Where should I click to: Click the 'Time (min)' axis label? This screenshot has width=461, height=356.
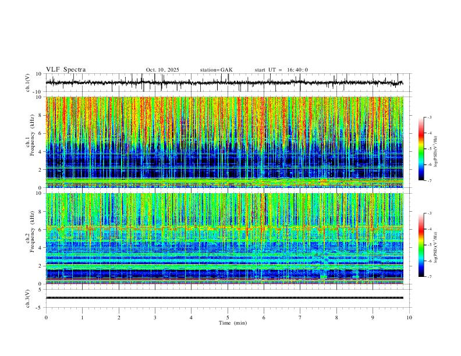(233, 323)
